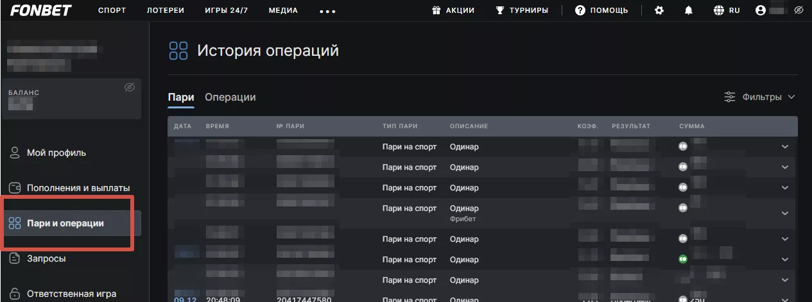This screenshot has height=302, width=812.
Task: Click bet number 20417447580
Action: 304,299
